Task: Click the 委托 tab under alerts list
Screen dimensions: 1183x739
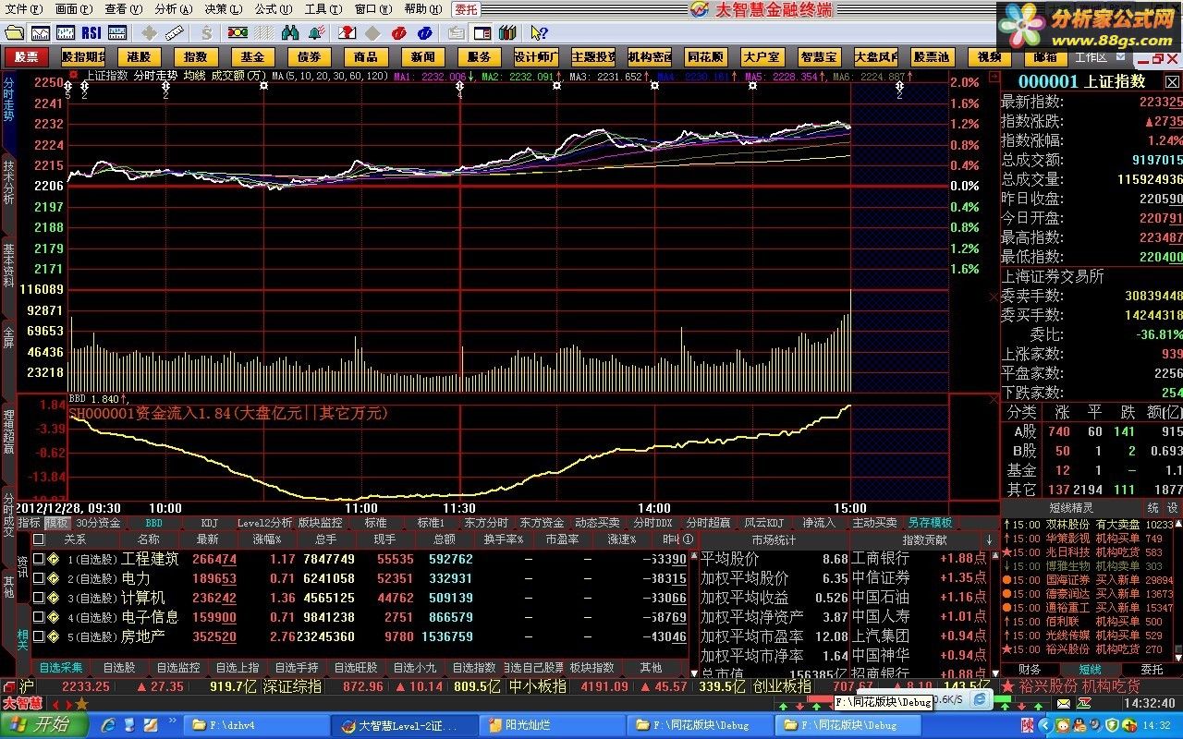Action: click(x=1152, y=669)
